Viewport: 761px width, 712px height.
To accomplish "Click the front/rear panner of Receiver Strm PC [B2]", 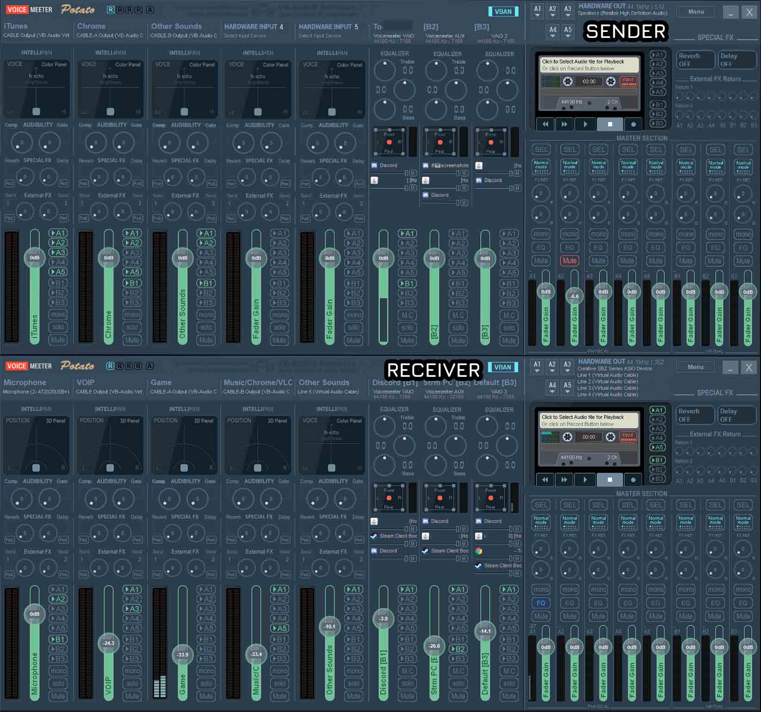I will click(x=439, y=498).
